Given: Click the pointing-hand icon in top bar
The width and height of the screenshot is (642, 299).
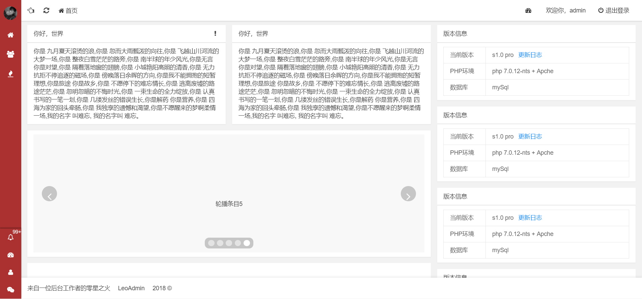Looking at the screenshot, I should pyautogui.click(x=31, y=10).
